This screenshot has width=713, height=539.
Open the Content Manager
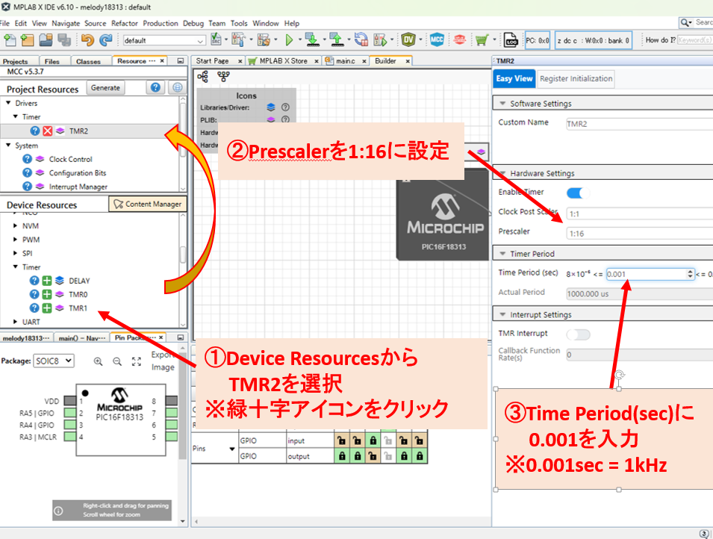pos(146,204)
